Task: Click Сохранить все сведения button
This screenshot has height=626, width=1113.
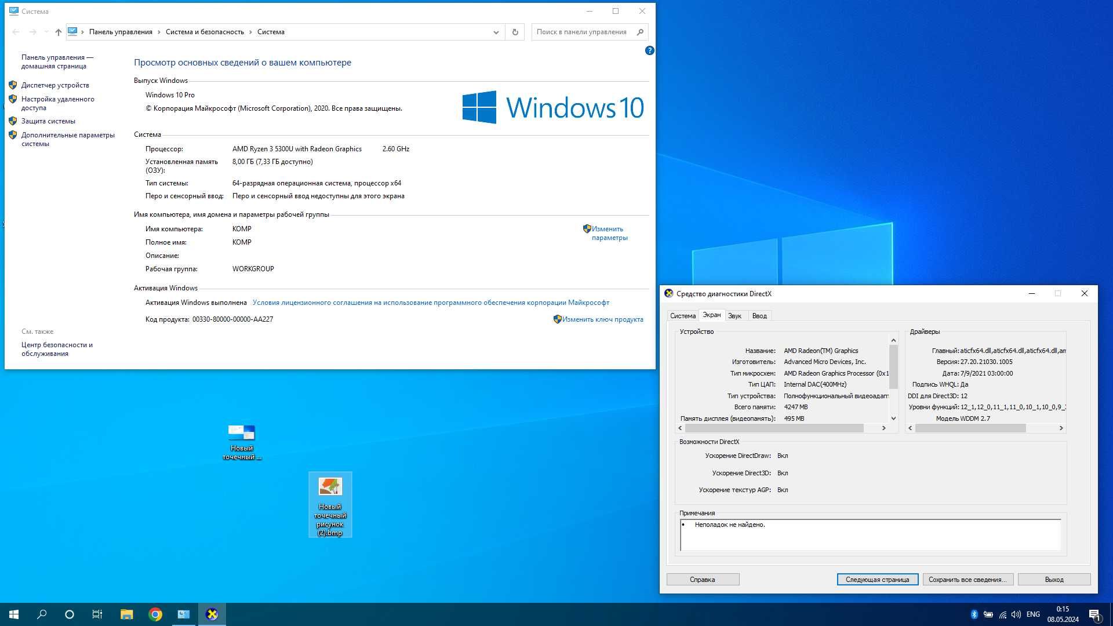Action: click(967, 580)
